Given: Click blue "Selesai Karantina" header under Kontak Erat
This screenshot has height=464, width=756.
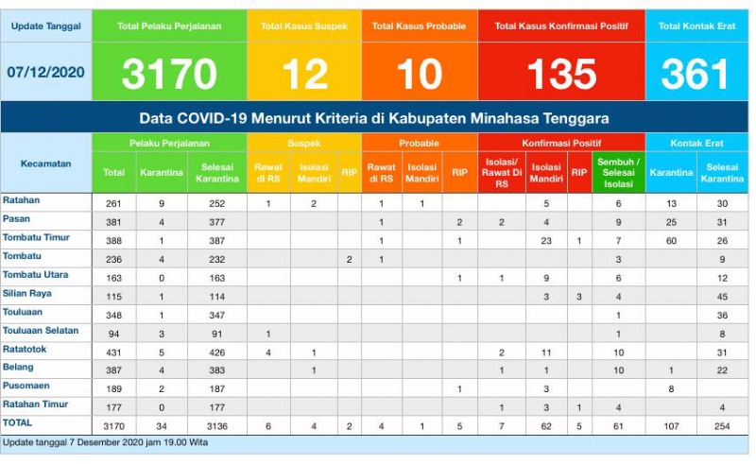Looking at the screenshot, I should click(722, 172).
